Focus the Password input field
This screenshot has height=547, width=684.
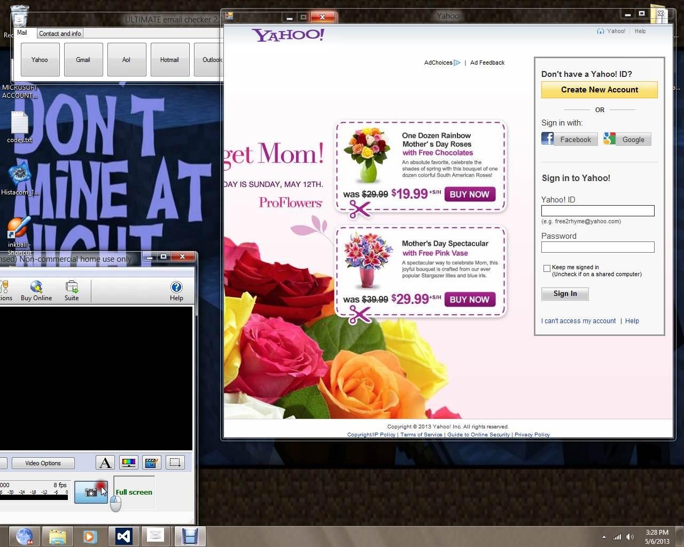[x=598, y=247]
